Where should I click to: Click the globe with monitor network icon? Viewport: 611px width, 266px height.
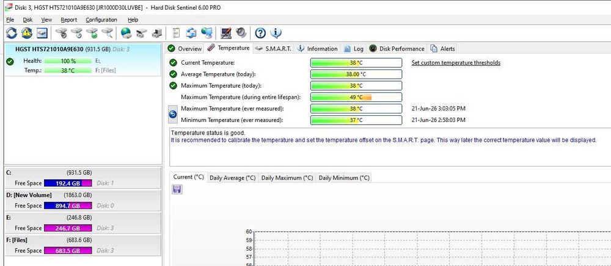(207, 33)
